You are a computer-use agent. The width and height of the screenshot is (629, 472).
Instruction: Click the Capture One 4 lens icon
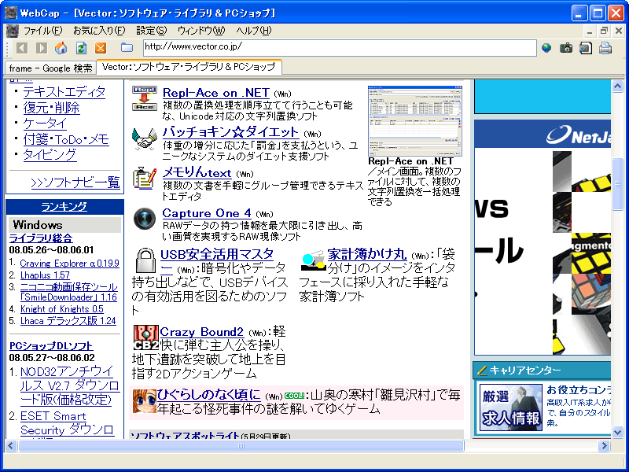[x=145, y=219]
